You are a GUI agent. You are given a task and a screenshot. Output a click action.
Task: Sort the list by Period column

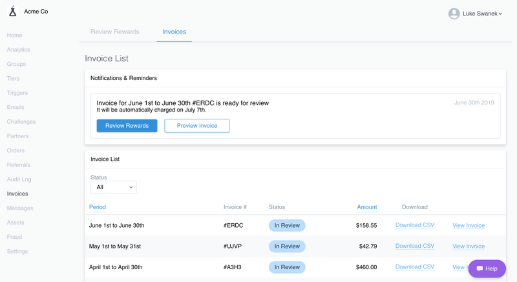pos(98,207)
